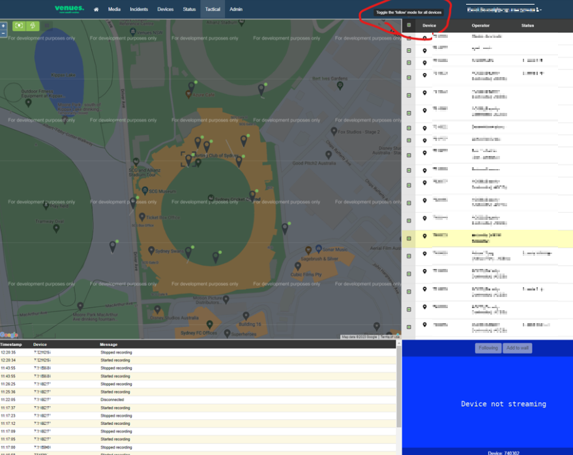Select the 11:22:05 Disconnected log entry
573x455 pixels.
click(x=198, y=400)
